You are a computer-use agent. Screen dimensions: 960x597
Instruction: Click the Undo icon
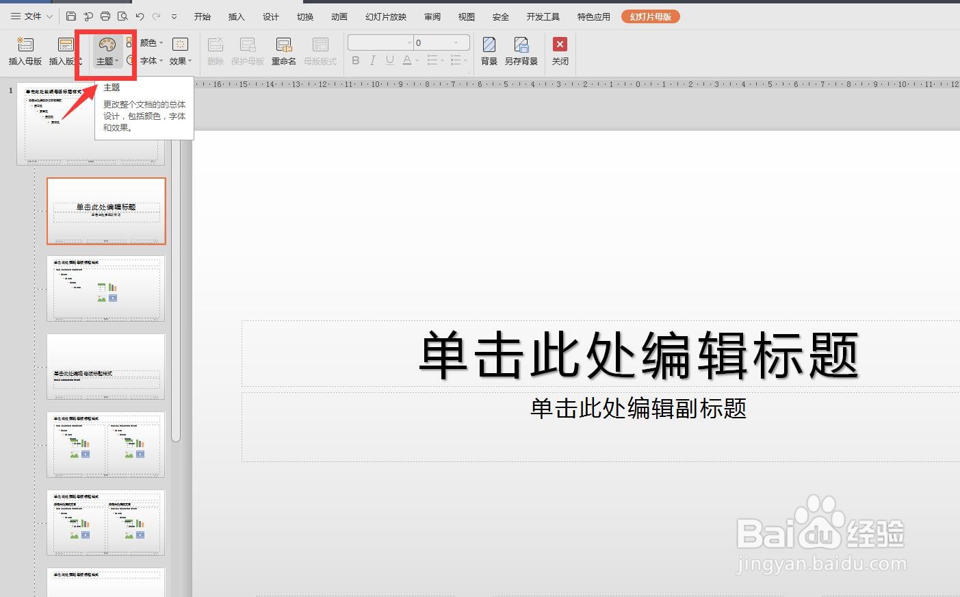click(x=140, y=15)
